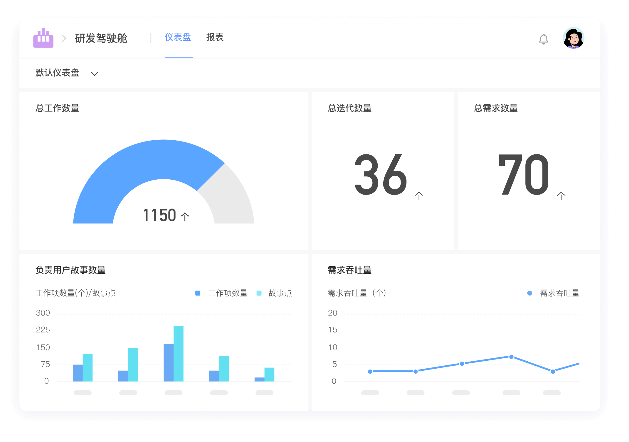Toggle the 工作项数量 series in the bar chart legend
629x442 pixels.
(228, 293)
